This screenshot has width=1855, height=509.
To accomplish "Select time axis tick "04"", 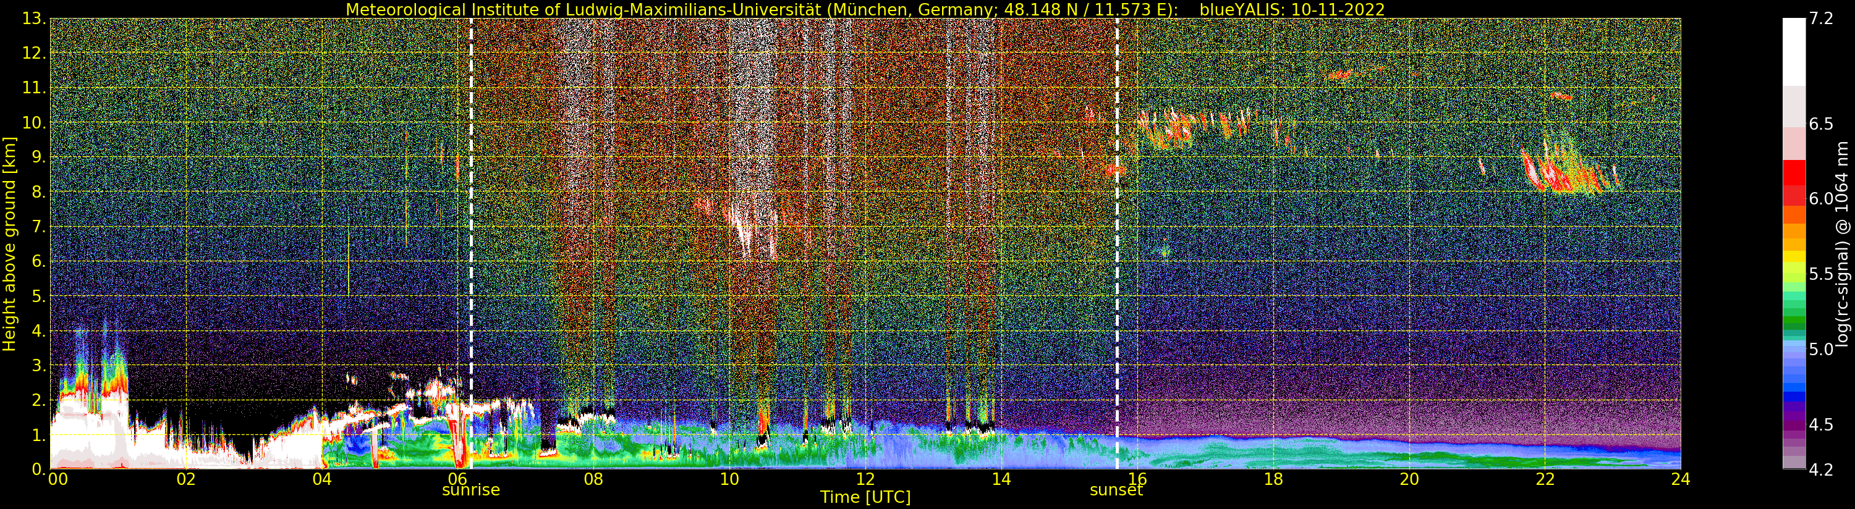I will click(x=322, y=479).
